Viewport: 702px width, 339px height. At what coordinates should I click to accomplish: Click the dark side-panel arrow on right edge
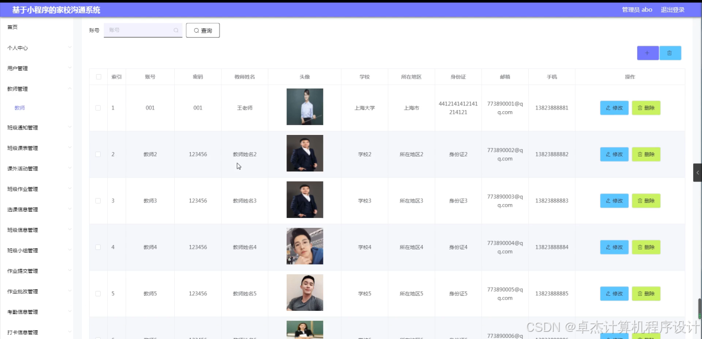(x=698, y=173)
